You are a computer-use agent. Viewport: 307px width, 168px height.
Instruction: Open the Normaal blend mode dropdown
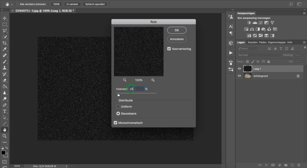[259, 55]
